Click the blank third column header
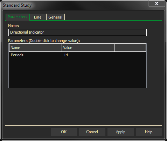 130,48
